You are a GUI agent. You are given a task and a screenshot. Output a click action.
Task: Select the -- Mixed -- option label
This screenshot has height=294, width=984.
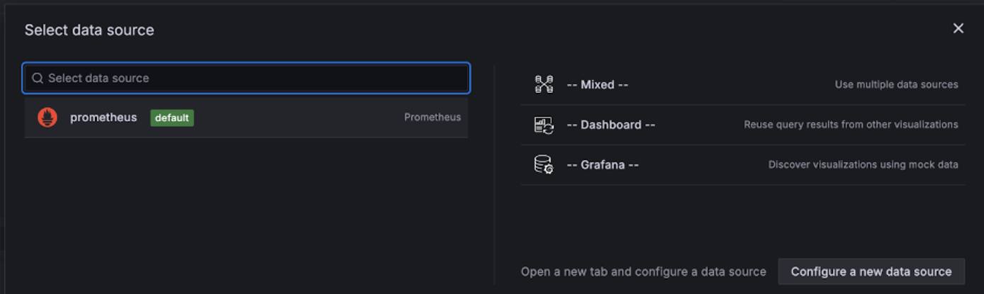pyautogui.click(x=597, y=85)
